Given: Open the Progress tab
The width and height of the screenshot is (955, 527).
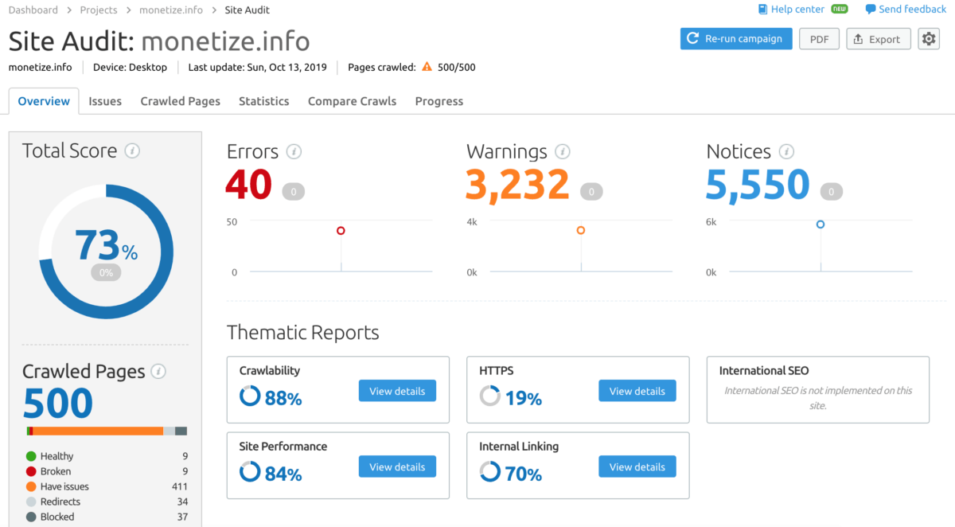Looking at the screenshot, I should 439,101.
